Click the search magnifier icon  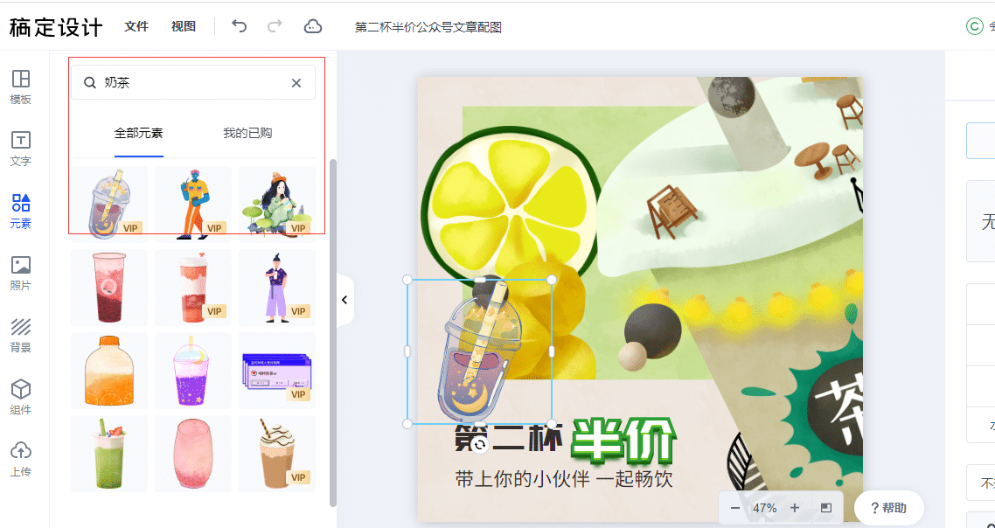(90, 82)
